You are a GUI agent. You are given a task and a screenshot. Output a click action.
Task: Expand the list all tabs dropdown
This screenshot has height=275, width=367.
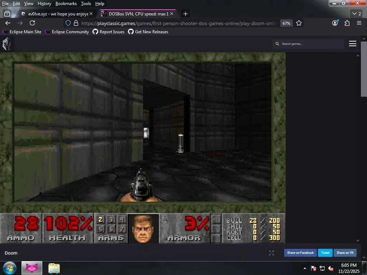pos(357,14)
